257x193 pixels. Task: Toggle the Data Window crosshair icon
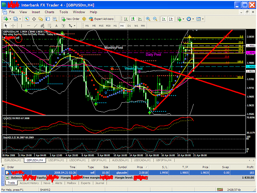34,19
